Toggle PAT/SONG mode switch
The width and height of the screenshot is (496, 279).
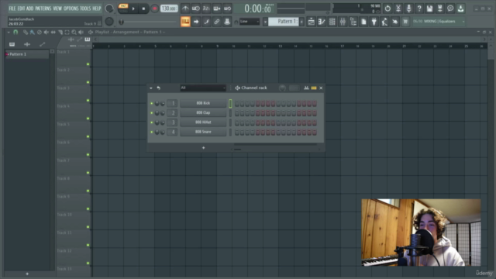(x=123, y=9)
